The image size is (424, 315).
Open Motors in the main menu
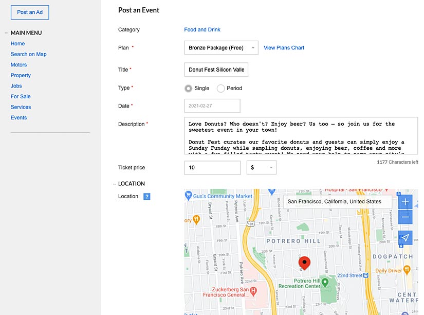pyautogui.click(x=19, y=65)
